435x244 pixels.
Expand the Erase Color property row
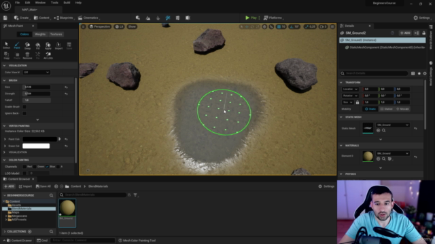[x=5, y=146]
